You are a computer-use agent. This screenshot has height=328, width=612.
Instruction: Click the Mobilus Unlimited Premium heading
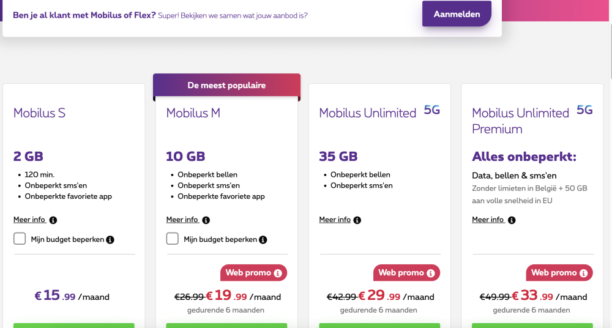tap(520, 121)
